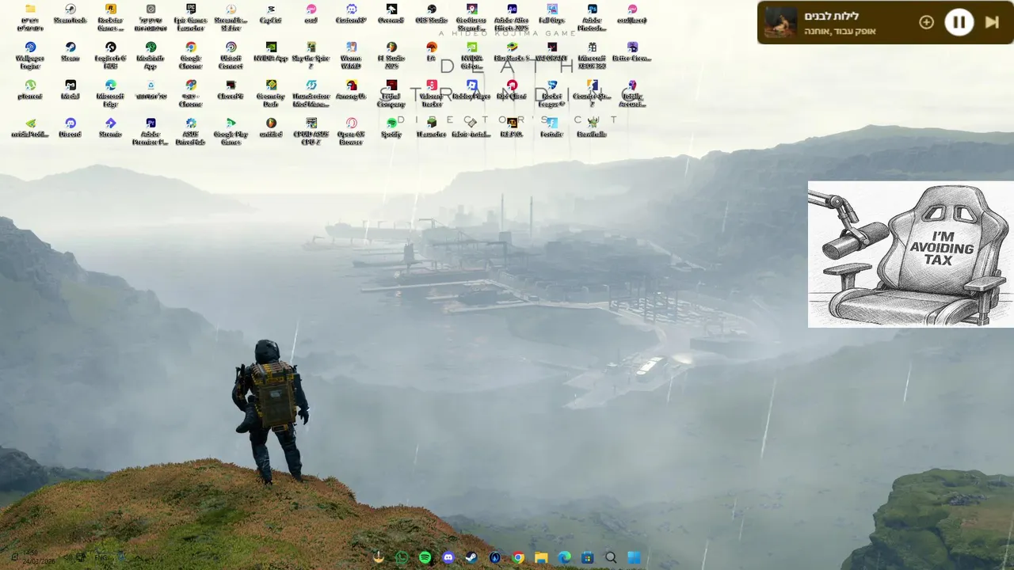
Task: Select the FL Studio 2025 desktop icon
Action: 391,55
